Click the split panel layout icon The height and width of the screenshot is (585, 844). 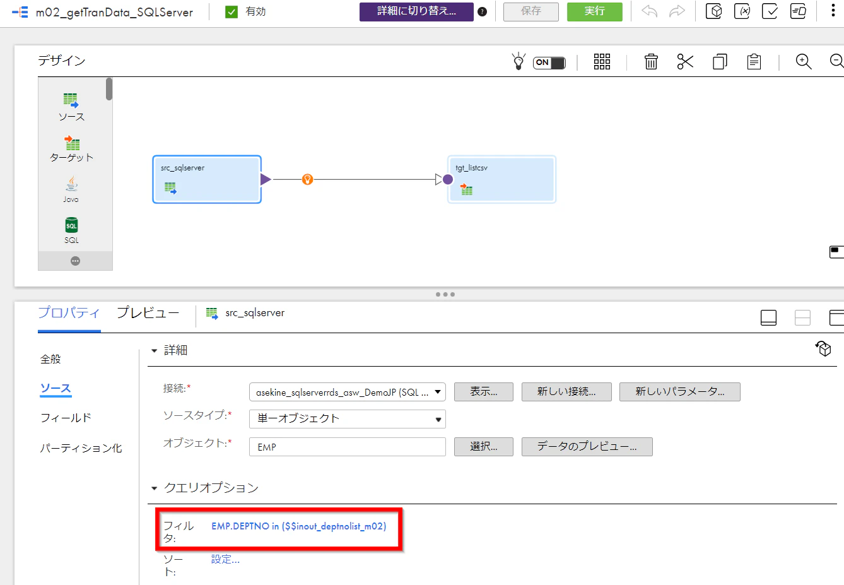pos(802,317)
